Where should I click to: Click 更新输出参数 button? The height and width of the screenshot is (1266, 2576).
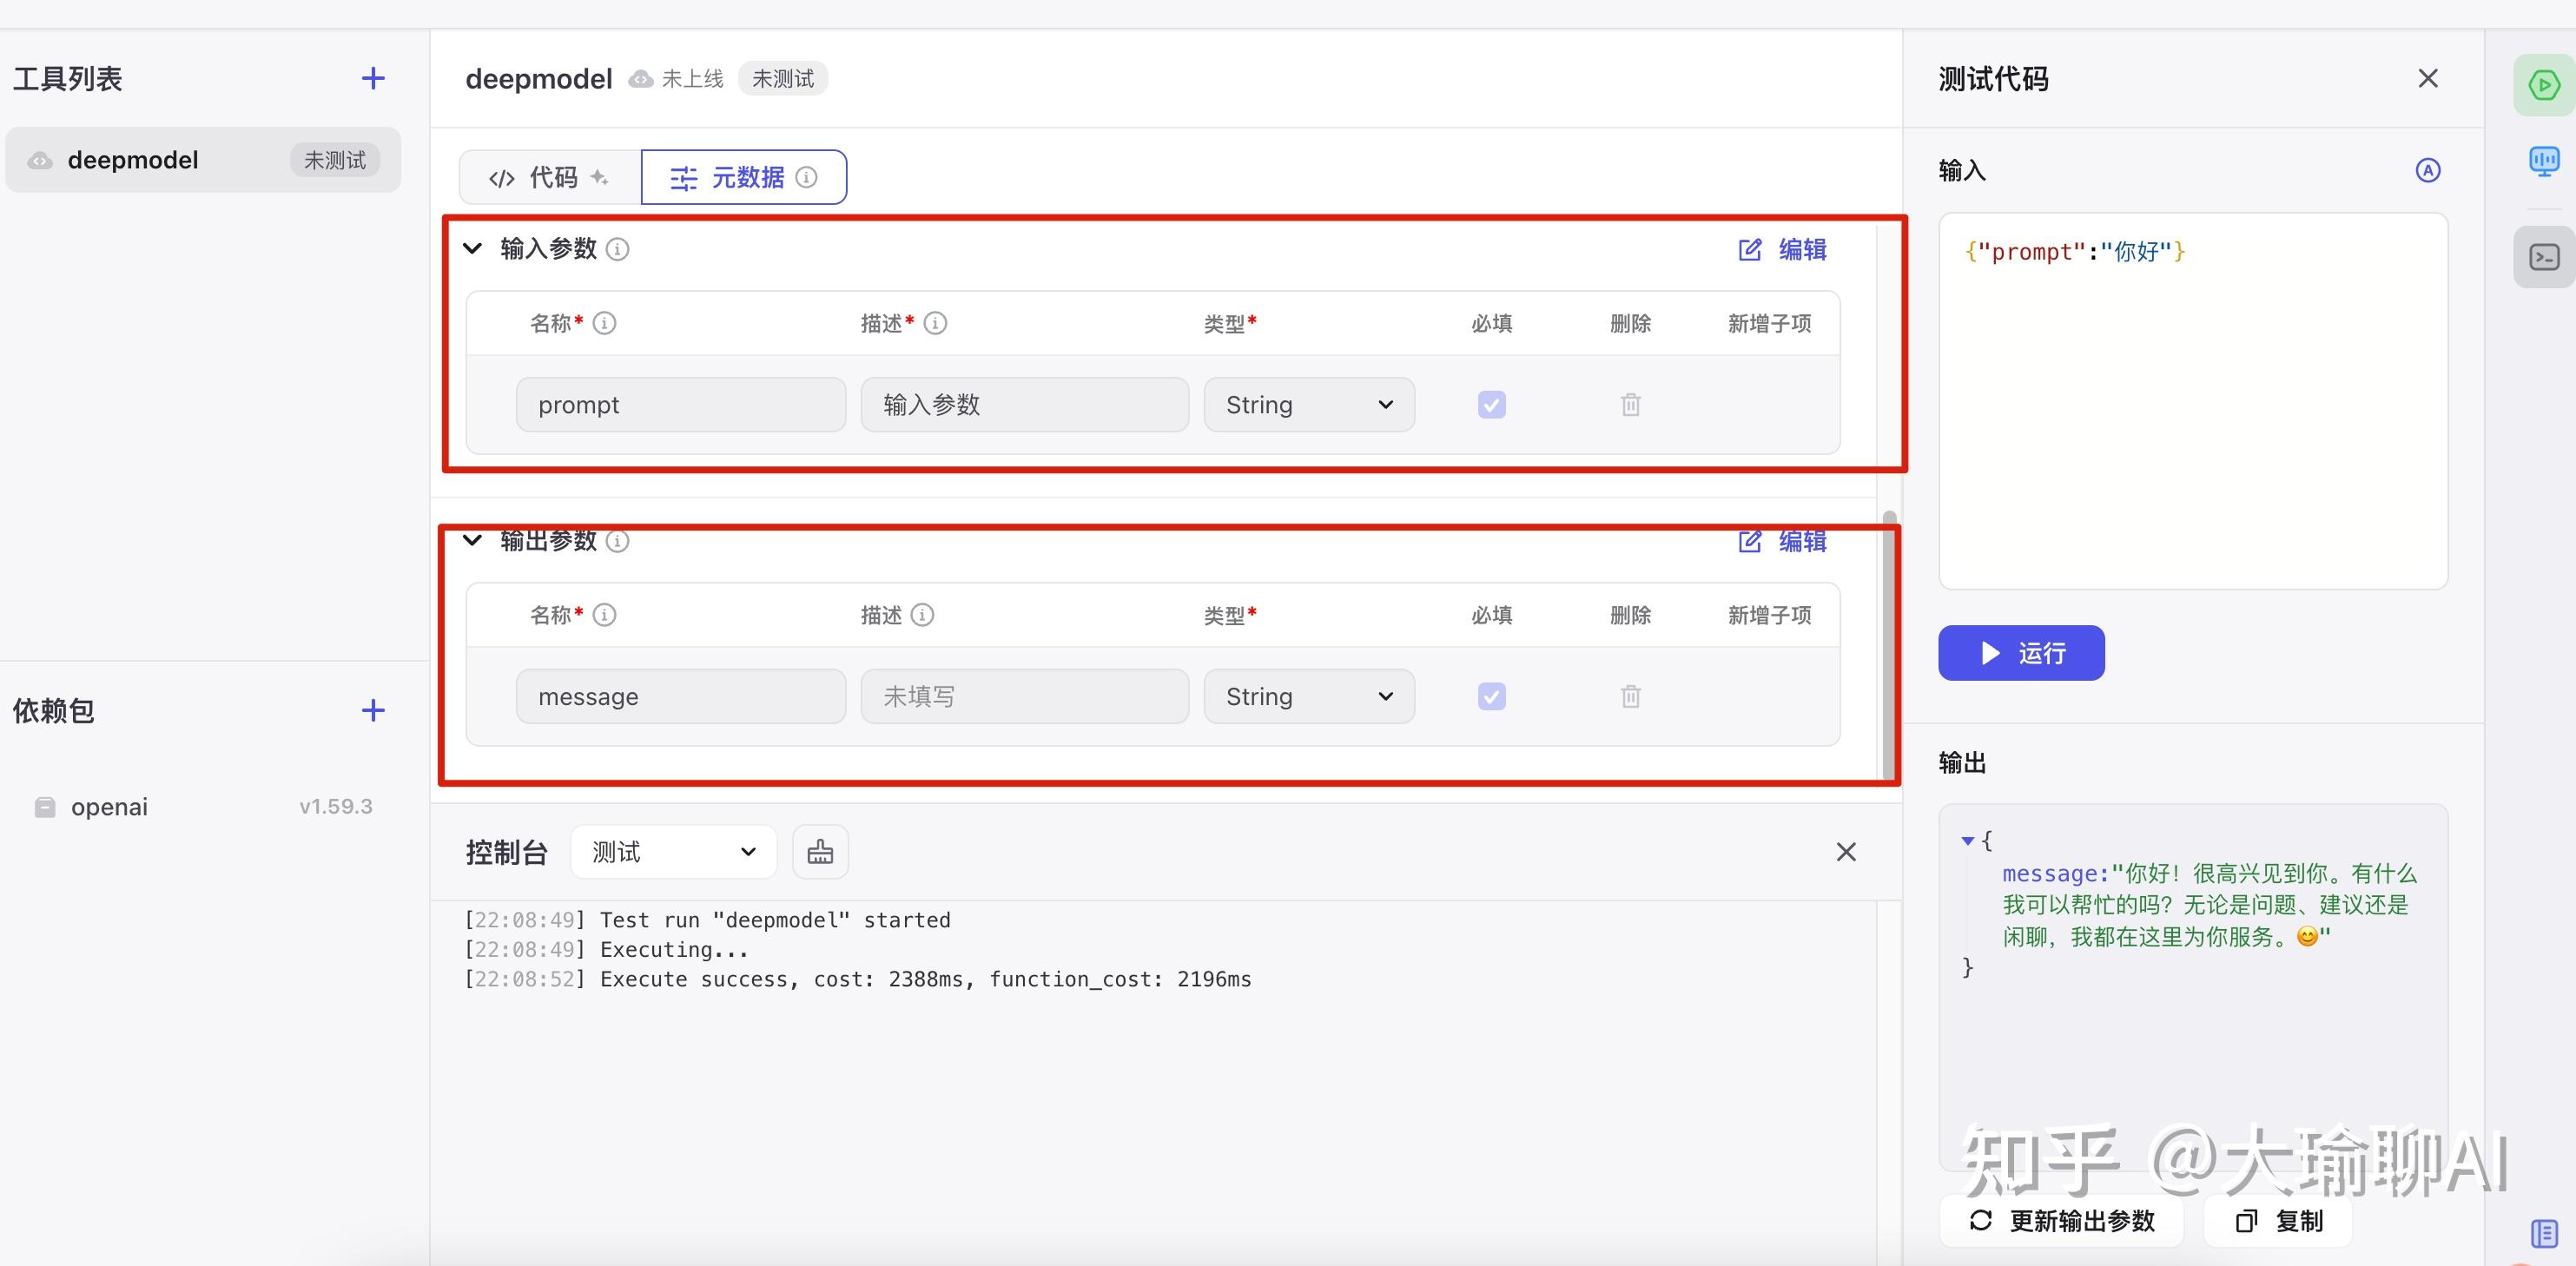tap(2062, 1221)
